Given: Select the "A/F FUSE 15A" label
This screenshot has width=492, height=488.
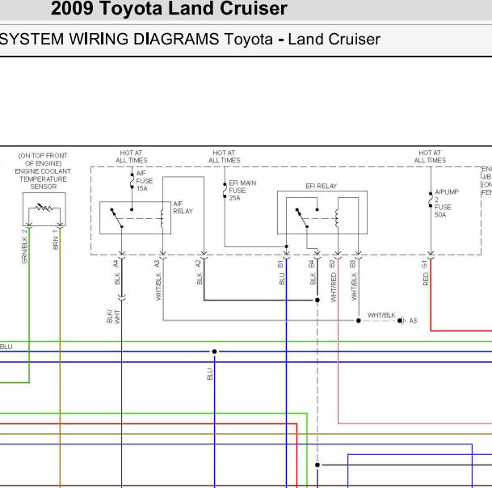Looking at the screenshot, I should click(145, 181).
